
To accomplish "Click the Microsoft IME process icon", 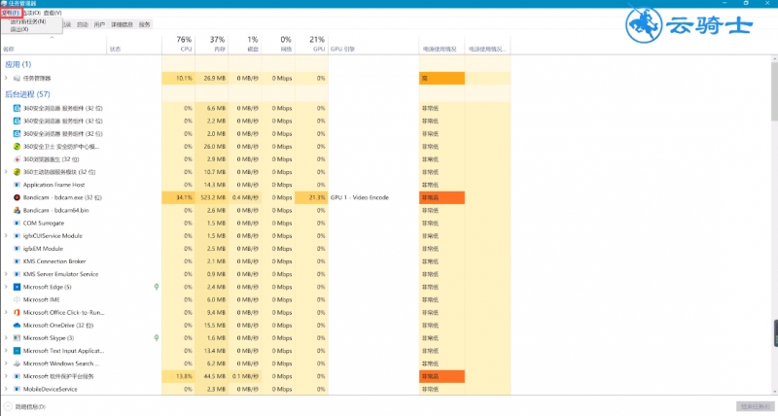I will pyautogui.click(x=17, y=300).
